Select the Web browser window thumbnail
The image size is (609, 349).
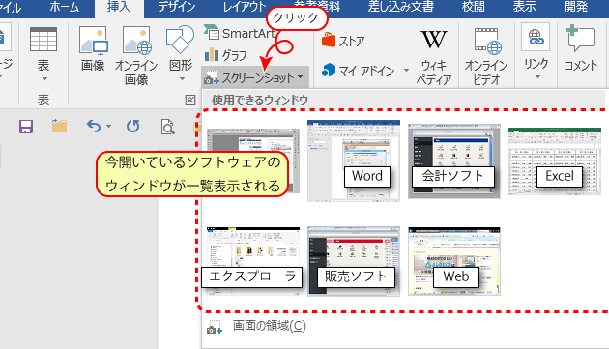pyautogui.click(x=454, y=261)
